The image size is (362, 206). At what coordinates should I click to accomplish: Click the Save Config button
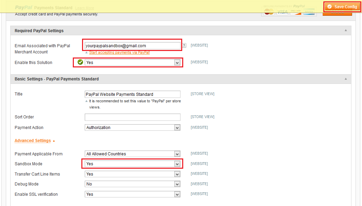pos(343,7)
